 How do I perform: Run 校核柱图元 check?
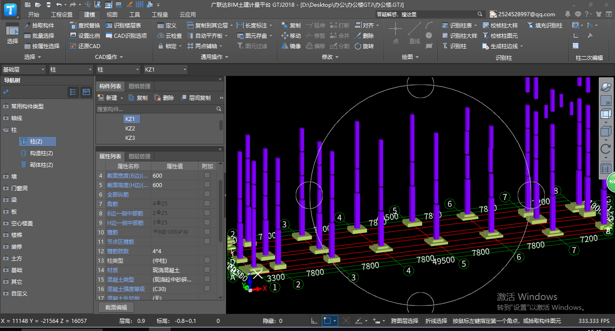(500, 36)
